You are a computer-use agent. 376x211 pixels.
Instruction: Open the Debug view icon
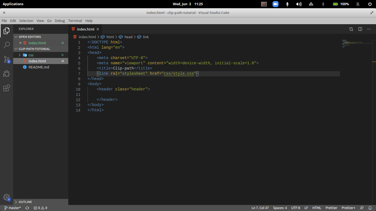(x=7, y=74)
